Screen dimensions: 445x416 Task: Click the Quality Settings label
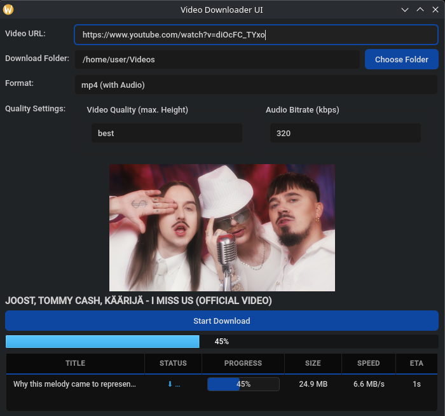click(x=35, y=109)
